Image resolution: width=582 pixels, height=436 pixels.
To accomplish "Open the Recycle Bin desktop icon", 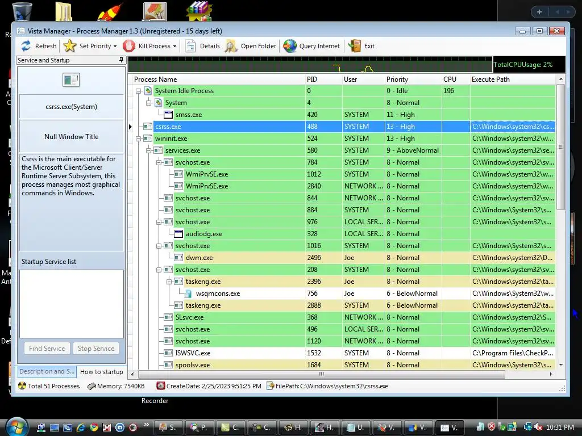I will [x=22, y=11].
